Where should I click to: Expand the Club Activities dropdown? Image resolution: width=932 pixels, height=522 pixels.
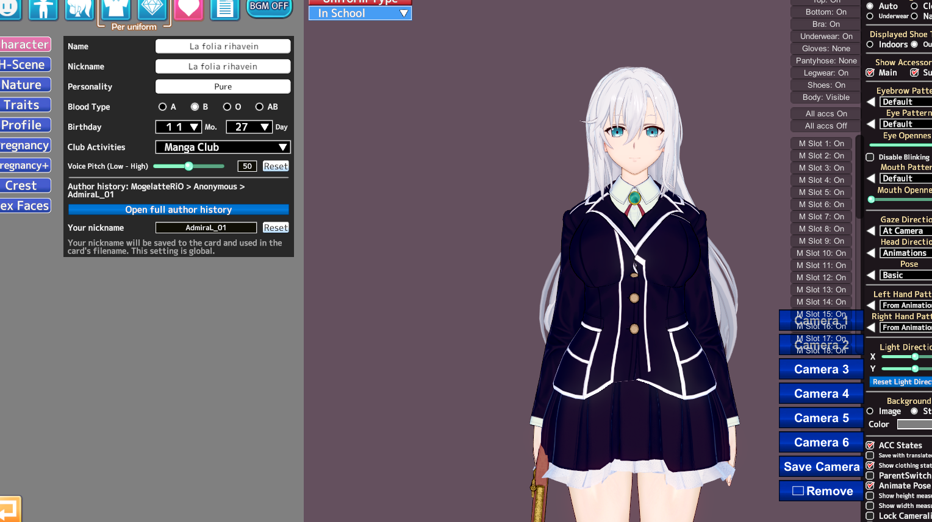[223, 147]
